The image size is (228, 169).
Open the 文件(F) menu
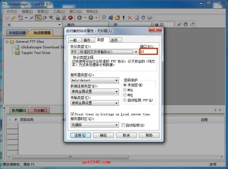pyautogui.click(x=12, y=12)
